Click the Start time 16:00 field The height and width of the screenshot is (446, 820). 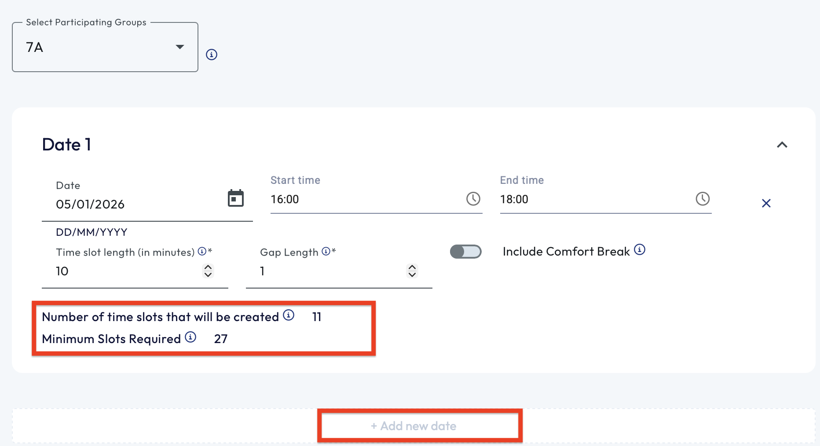(365, 199)
